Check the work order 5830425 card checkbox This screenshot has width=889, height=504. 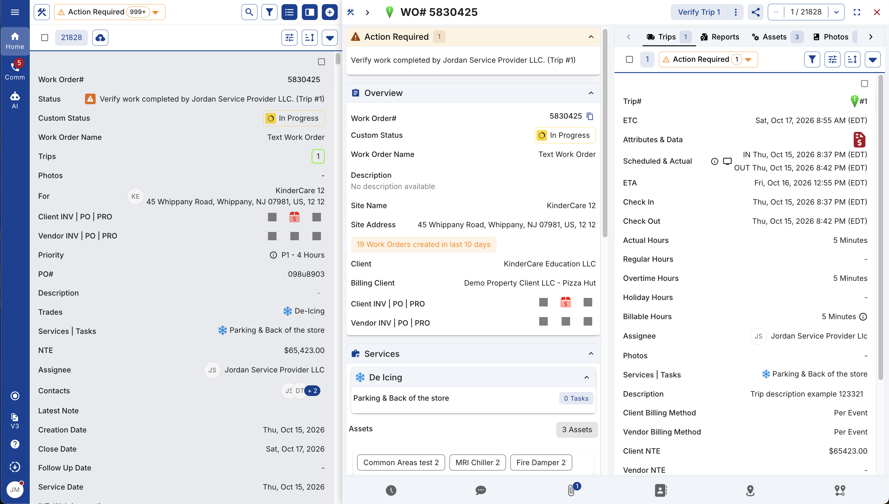click(321, 62)
